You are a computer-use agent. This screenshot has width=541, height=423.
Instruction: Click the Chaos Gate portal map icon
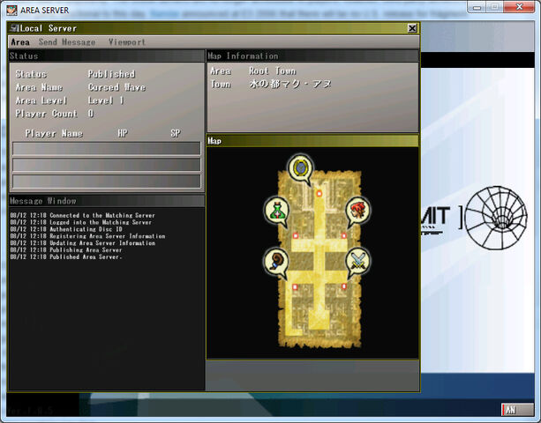click(300, 169)
